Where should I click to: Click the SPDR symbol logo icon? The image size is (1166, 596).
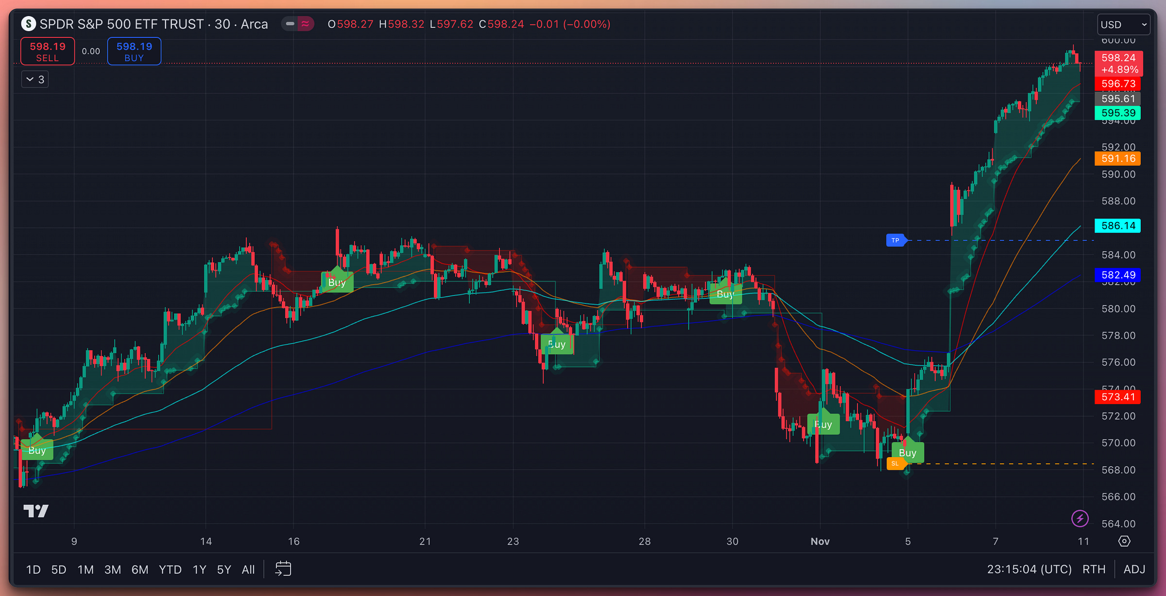[x=29, y=24]
